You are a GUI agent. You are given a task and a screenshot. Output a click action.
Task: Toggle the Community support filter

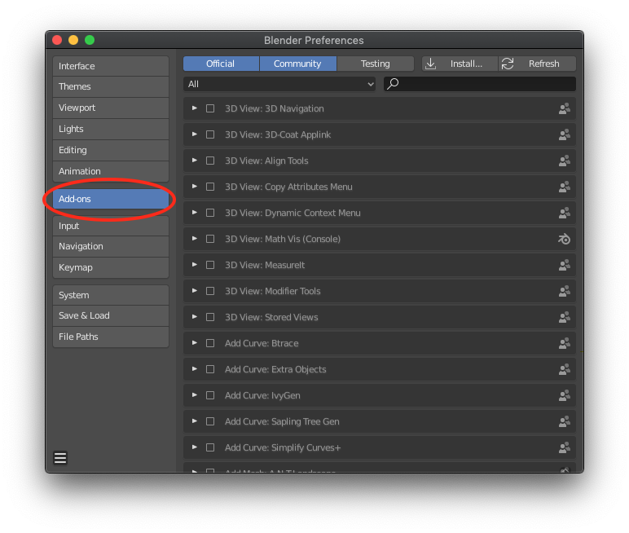point(298,64)
